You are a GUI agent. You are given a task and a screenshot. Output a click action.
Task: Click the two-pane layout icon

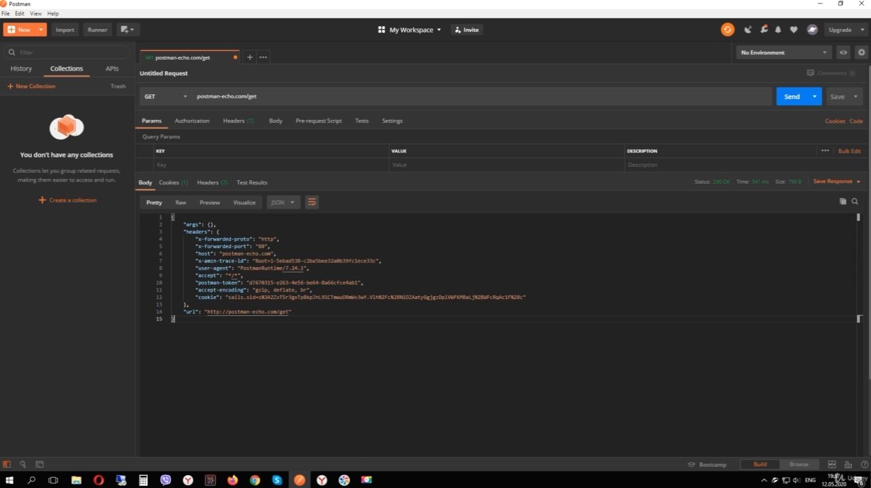tap(832, 464)
